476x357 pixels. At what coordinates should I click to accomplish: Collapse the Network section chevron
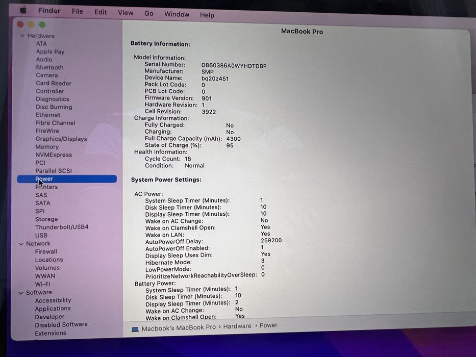point(21,244)
